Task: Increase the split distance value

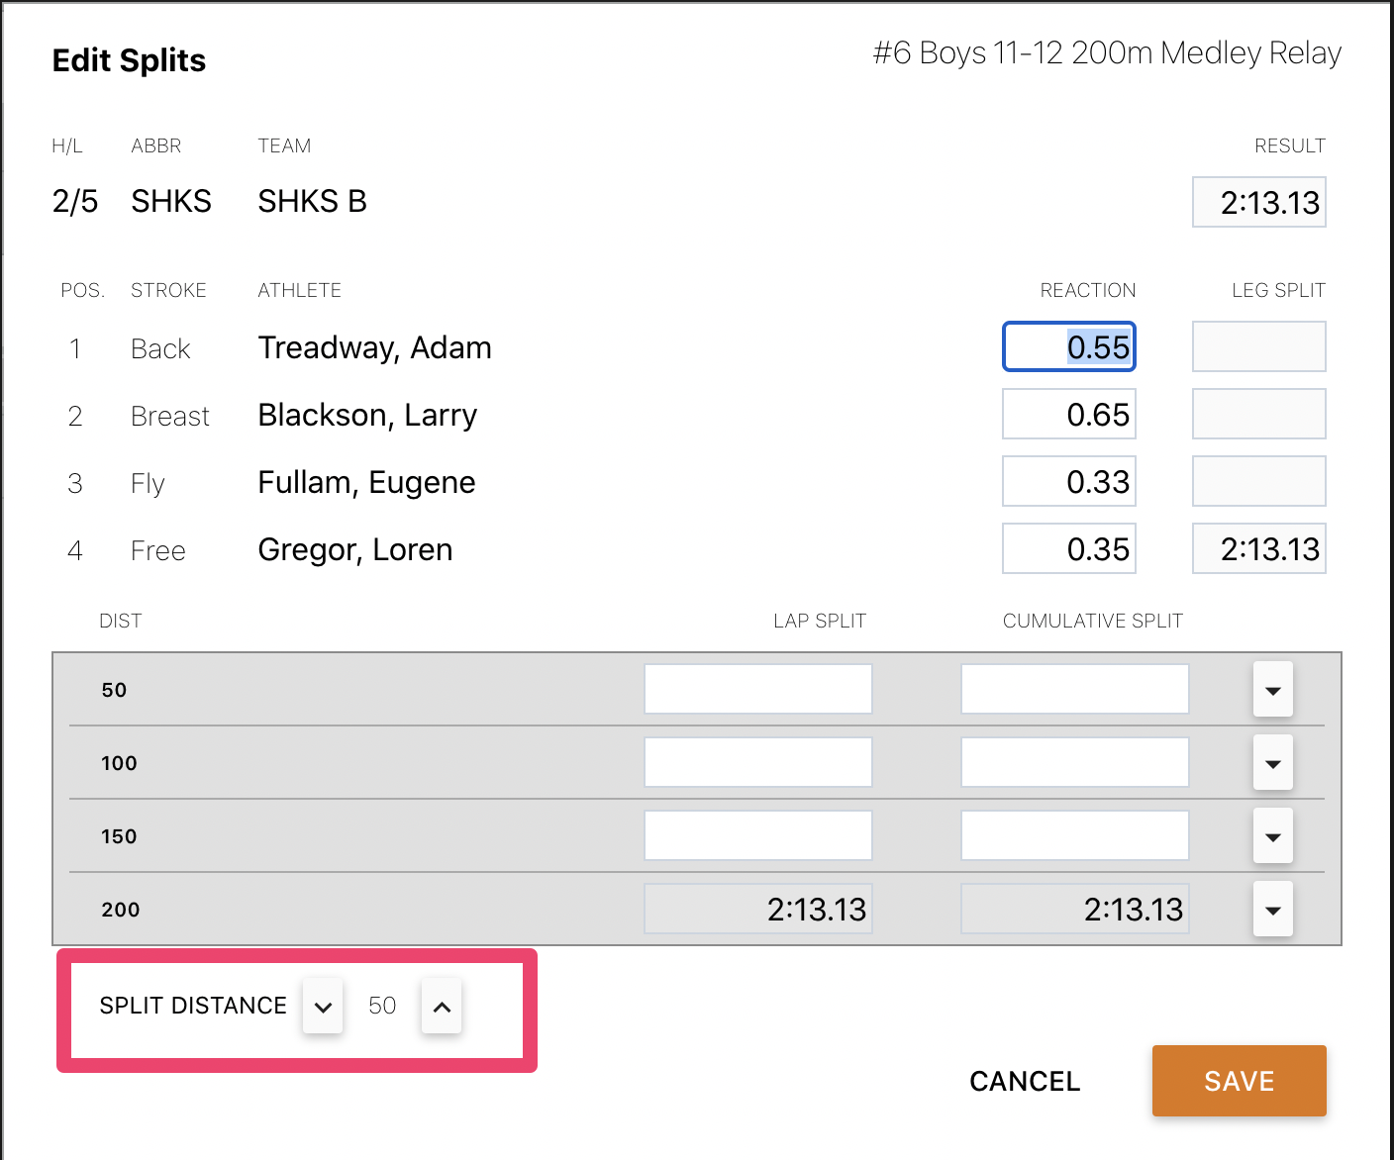Action: coord(442,1006)
